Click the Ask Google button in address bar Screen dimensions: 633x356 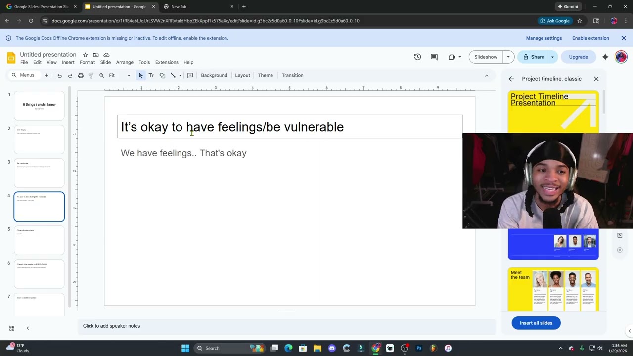[554, 21]
